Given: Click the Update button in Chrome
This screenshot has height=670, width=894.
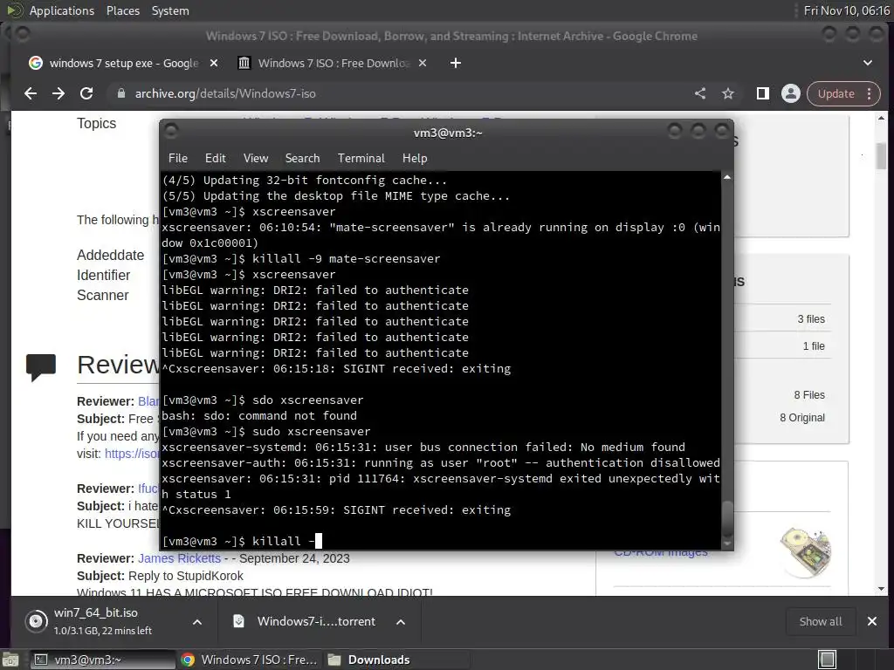Looking at the screenshot, I should 836,93.
